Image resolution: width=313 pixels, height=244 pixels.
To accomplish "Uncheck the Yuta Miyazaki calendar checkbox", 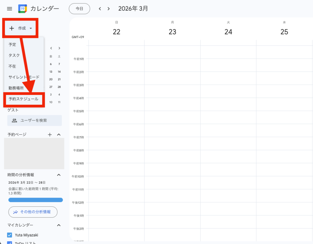I will pyautogui.click(x=9, y=235).
